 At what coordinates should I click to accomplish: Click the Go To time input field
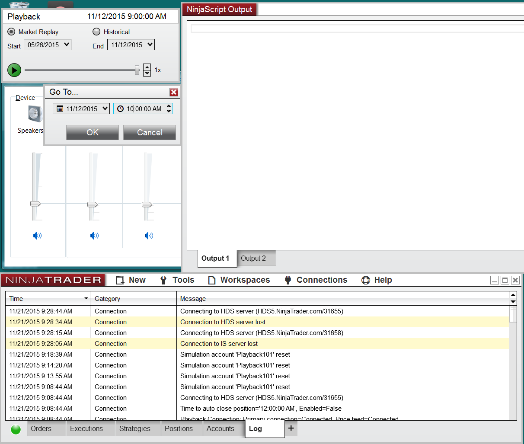(144, 109)
